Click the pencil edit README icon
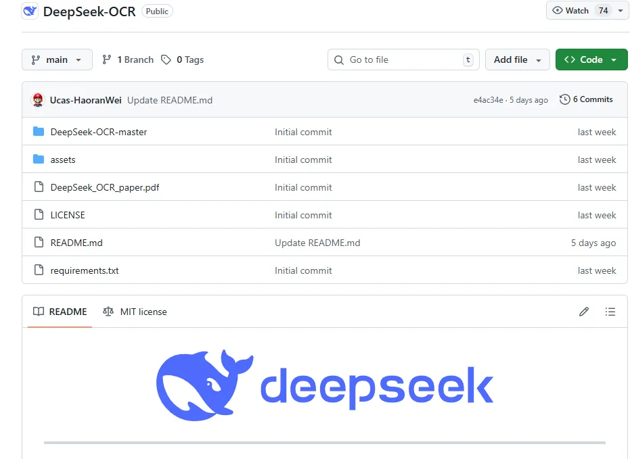630x459 pixels. coord(584,312)
